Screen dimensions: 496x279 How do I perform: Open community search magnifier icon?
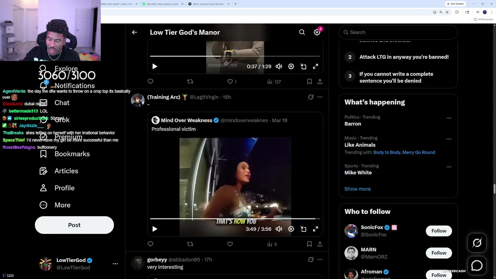[302, 32]
